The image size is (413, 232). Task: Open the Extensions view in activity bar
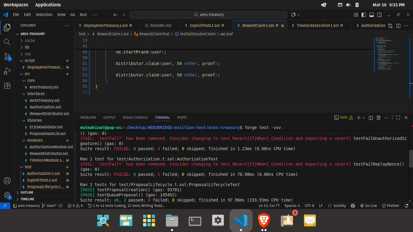click(x=7, y=86)
